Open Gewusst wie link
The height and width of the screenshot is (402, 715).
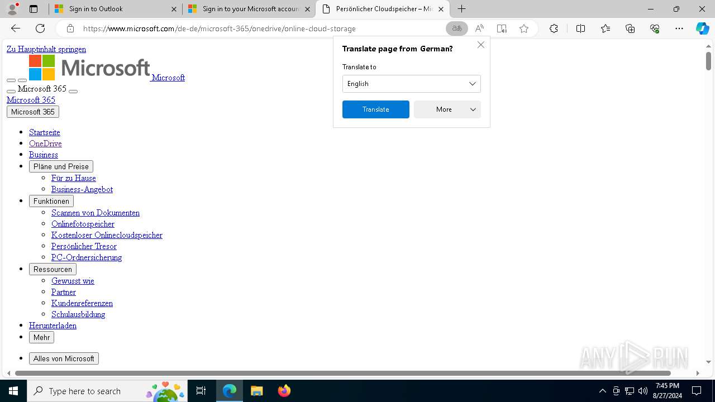click(73, 281)
